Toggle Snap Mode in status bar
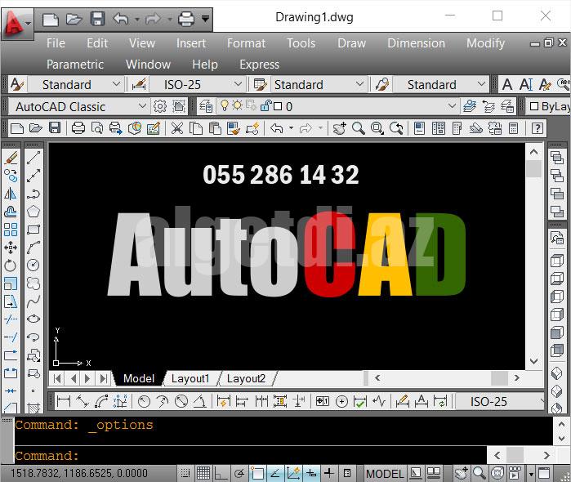The image size is (571, 482). (x=185, y=473)
